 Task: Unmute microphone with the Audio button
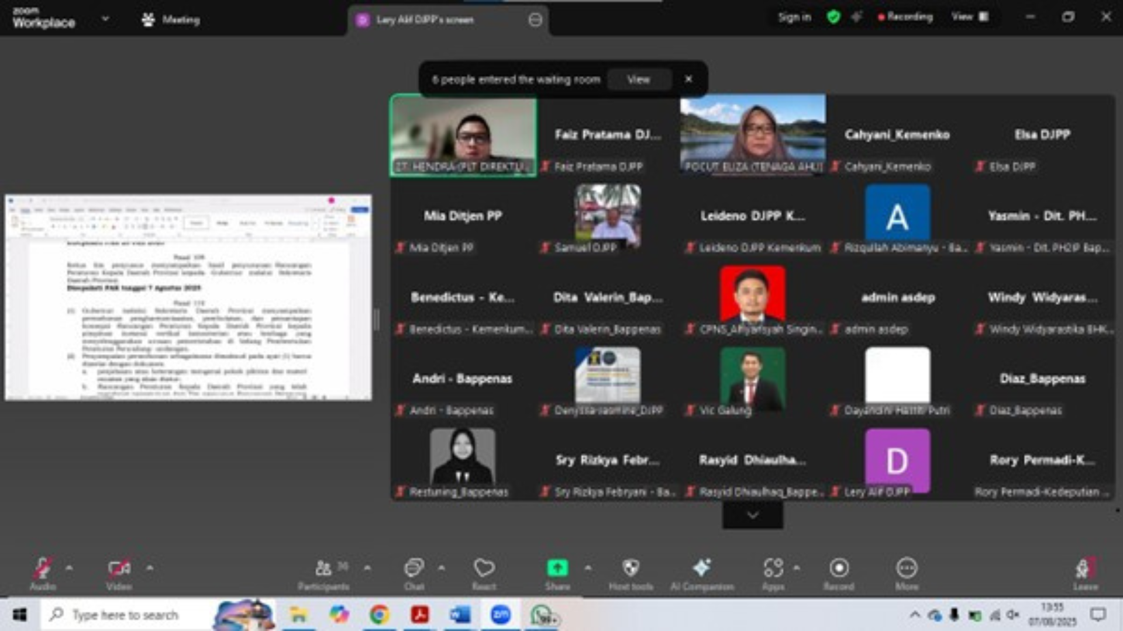[x=43, y=573]
